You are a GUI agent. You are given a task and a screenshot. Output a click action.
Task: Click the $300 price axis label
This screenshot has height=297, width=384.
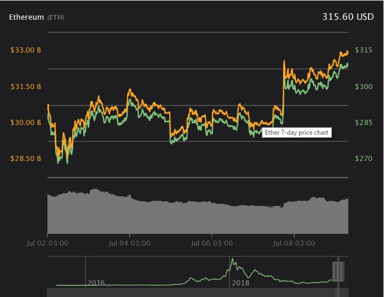pos(363,86)
